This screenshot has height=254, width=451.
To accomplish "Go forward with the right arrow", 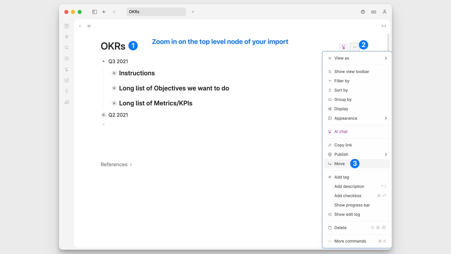I will [114, 12].
